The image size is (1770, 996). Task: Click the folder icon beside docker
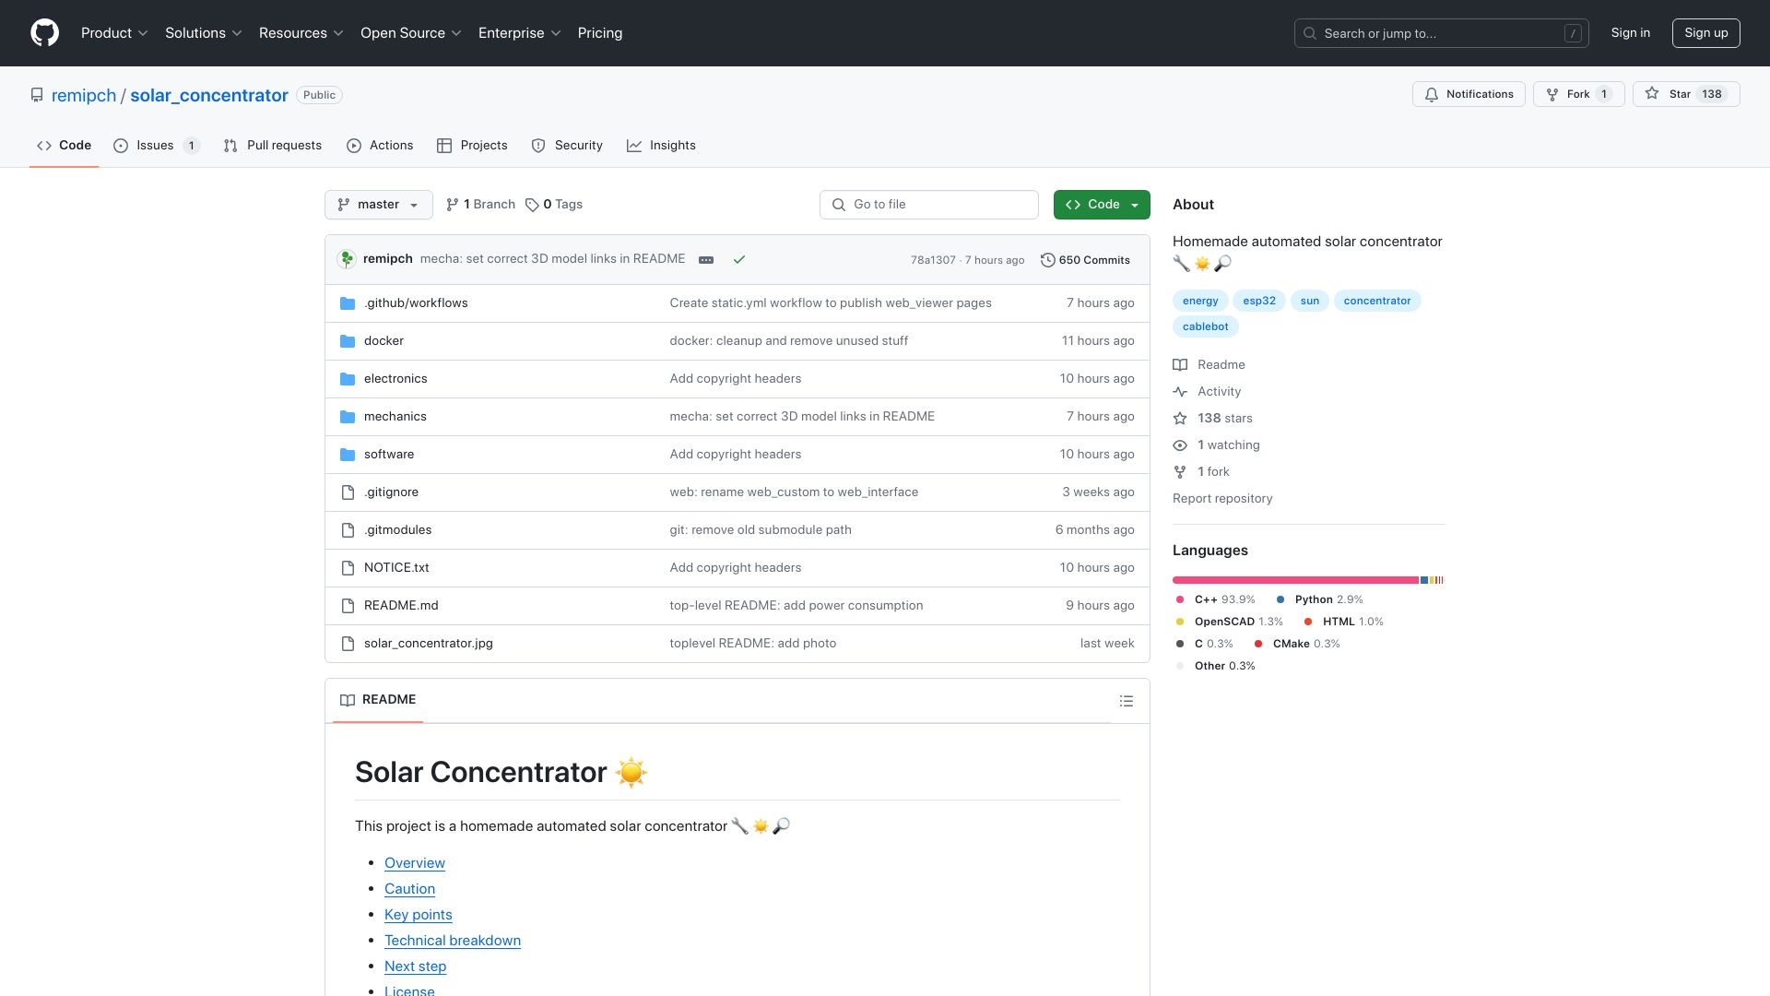pos(348,341)
